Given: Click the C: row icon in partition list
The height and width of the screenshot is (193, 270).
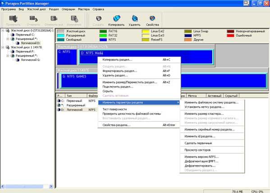Looking at the screenshot, I should tap(59, 101).
